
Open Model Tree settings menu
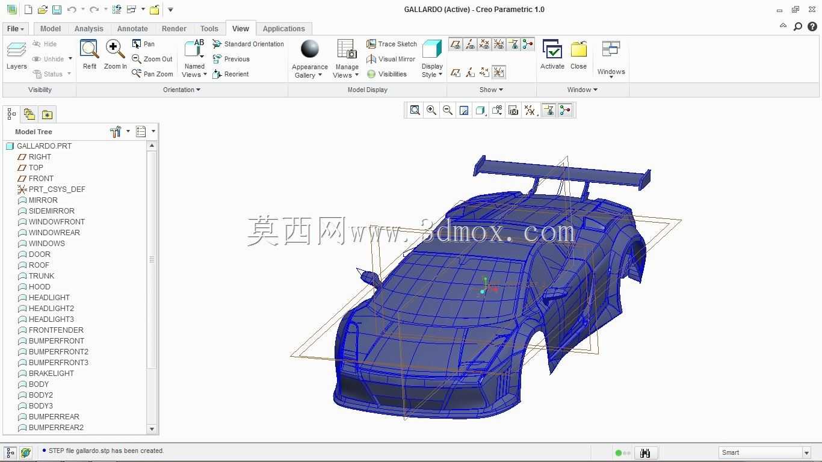pos(119,132)
